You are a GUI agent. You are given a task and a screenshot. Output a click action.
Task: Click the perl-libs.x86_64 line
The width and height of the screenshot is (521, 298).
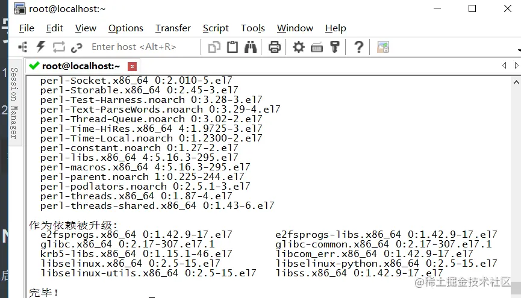point(139,158)
